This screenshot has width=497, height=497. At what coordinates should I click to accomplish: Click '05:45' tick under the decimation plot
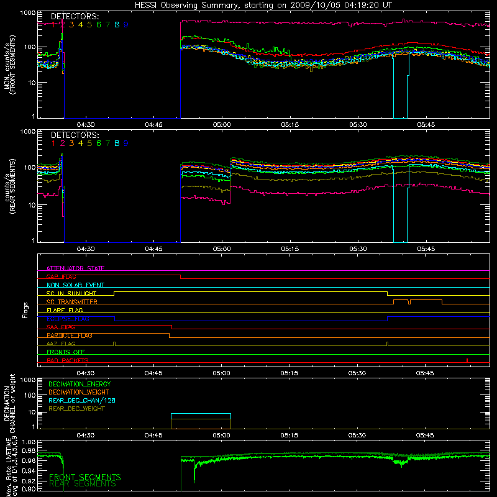pyautogui.click(x=425, y=435)
